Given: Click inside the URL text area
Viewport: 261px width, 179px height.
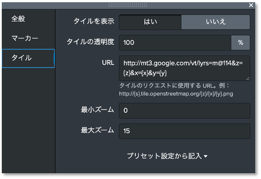Looking at the screenshot, I should tap(185, 68).
